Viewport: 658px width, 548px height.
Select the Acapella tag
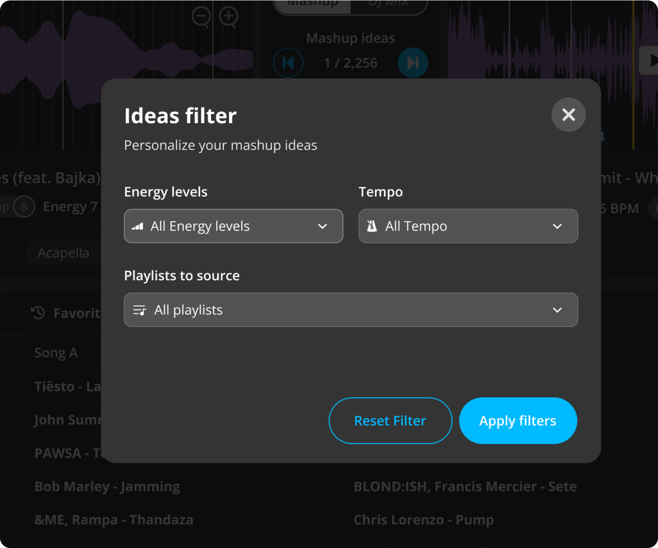[x=63, y=253]
